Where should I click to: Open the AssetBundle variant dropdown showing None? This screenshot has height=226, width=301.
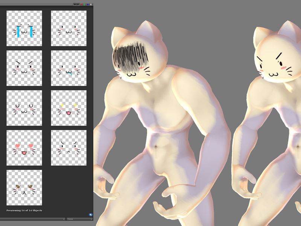tap(80, 219)
